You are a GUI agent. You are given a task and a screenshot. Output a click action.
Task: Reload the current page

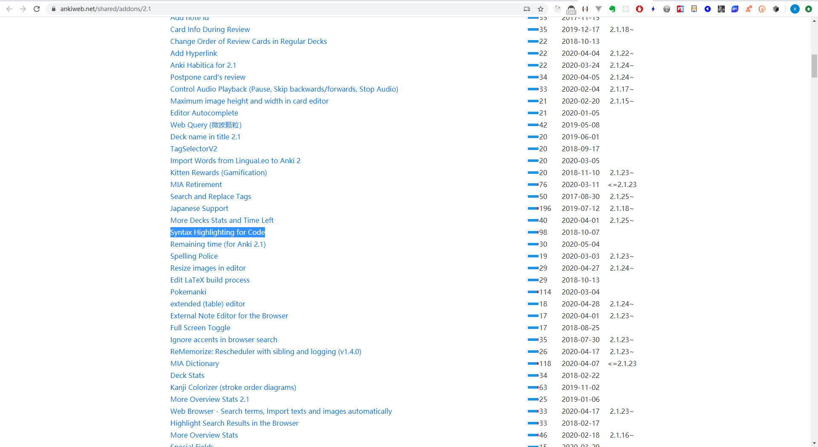coord(37,9)
